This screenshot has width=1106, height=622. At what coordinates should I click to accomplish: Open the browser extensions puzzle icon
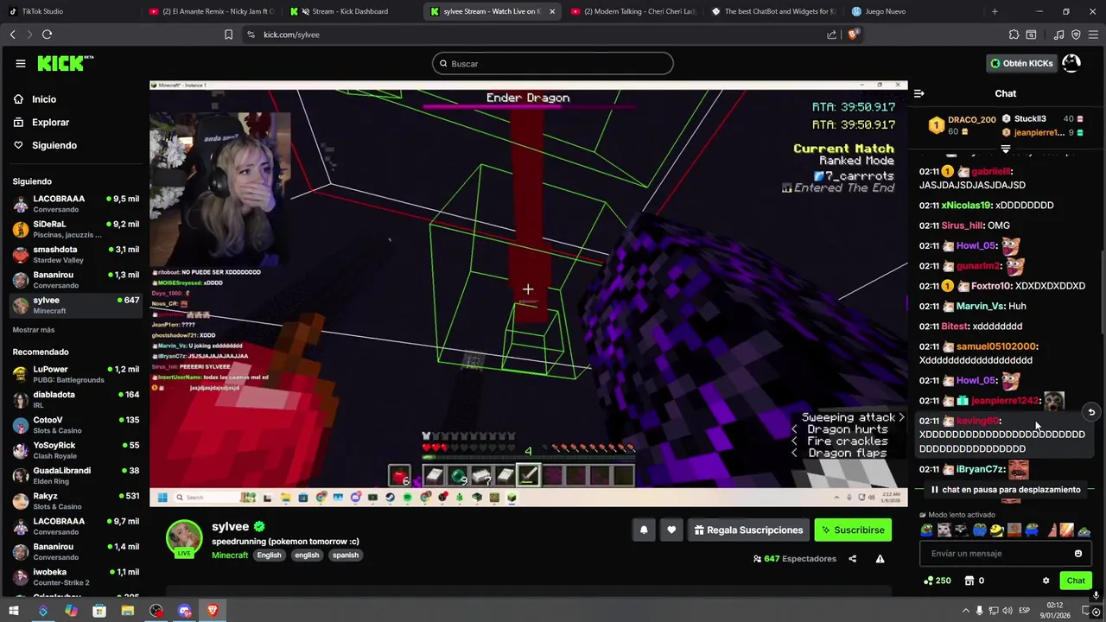point(1014,35)
